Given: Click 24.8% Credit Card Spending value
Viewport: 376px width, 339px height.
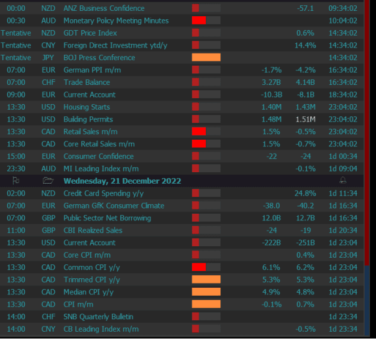Looking at the screenshot, I should pos(305,193).
